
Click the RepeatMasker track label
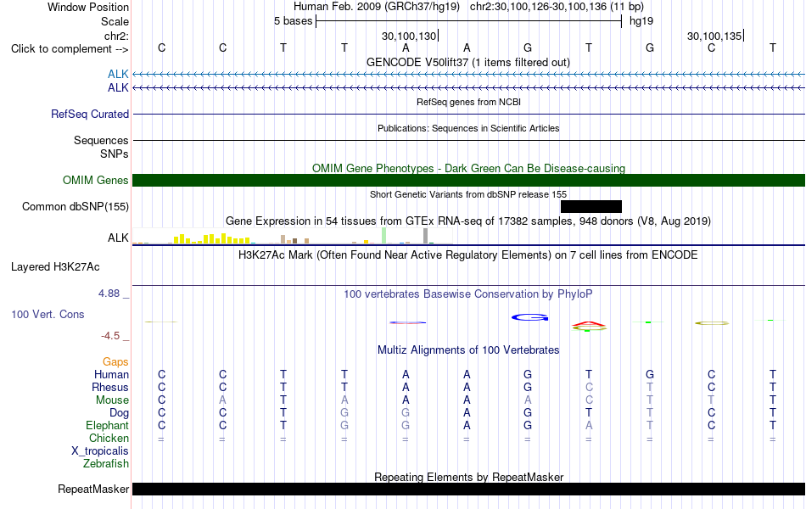[93, 489]
